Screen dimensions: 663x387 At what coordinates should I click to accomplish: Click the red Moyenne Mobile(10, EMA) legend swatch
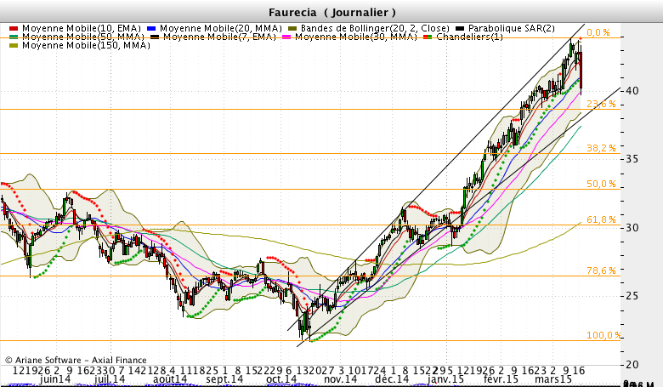(14, 29)
